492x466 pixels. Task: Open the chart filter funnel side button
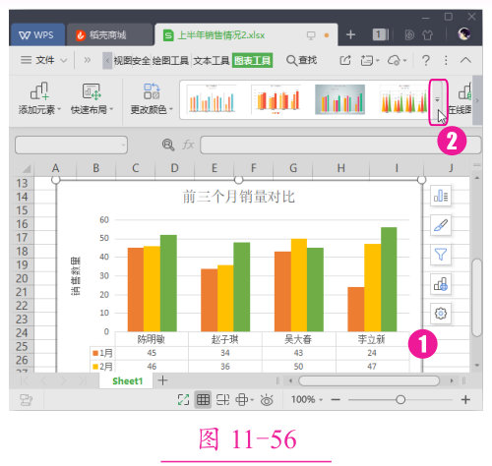click(x=441, y=255)
